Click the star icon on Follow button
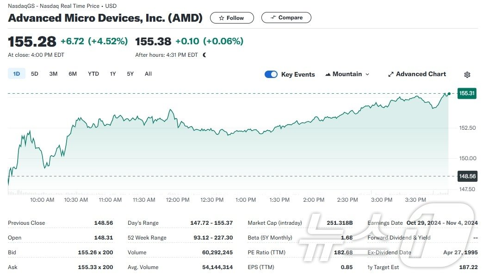The image size is (483, 276). [x=221, y=18]
